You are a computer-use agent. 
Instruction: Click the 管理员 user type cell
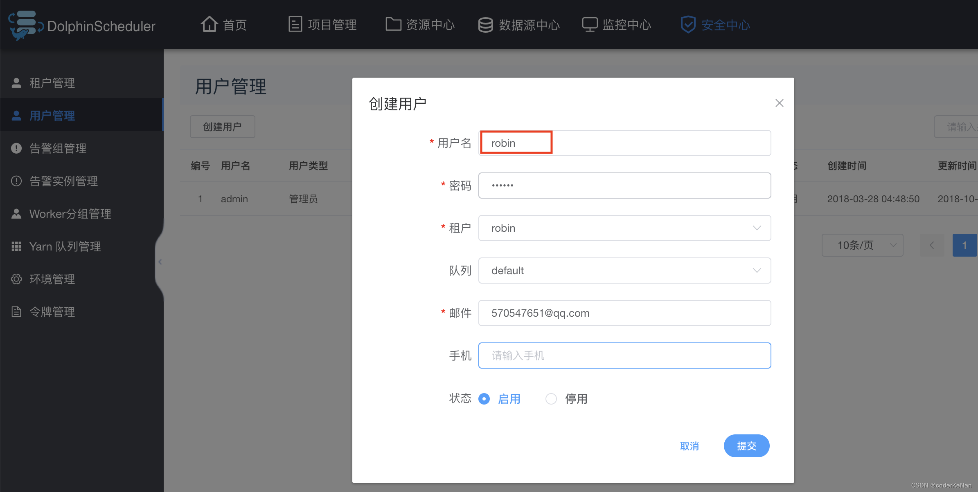click(303, 199)
